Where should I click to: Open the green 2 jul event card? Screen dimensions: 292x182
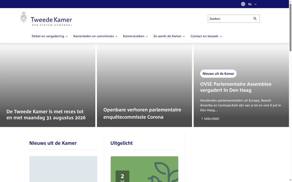(144, 169)
